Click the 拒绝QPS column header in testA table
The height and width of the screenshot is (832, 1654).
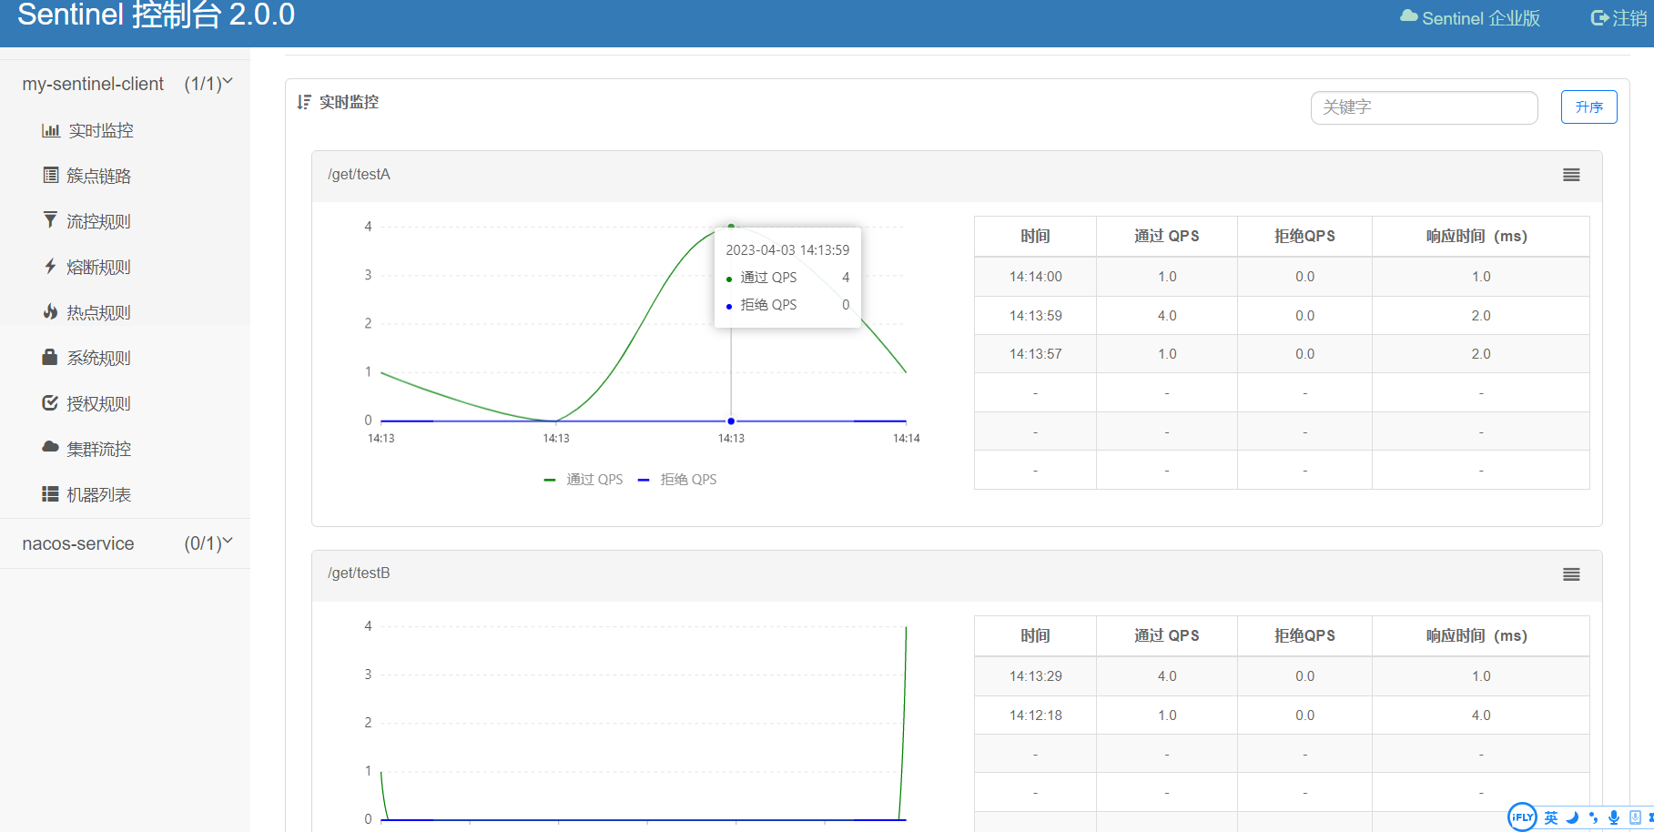pos(1304,237)
